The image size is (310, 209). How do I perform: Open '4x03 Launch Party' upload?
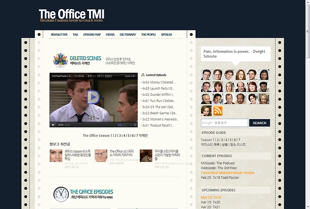(158, 89)
